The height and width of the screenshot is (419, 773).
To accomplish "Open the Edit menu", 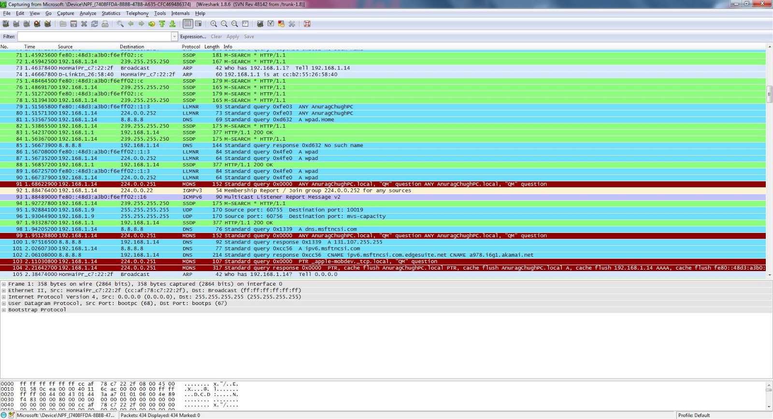I will 20,14.
